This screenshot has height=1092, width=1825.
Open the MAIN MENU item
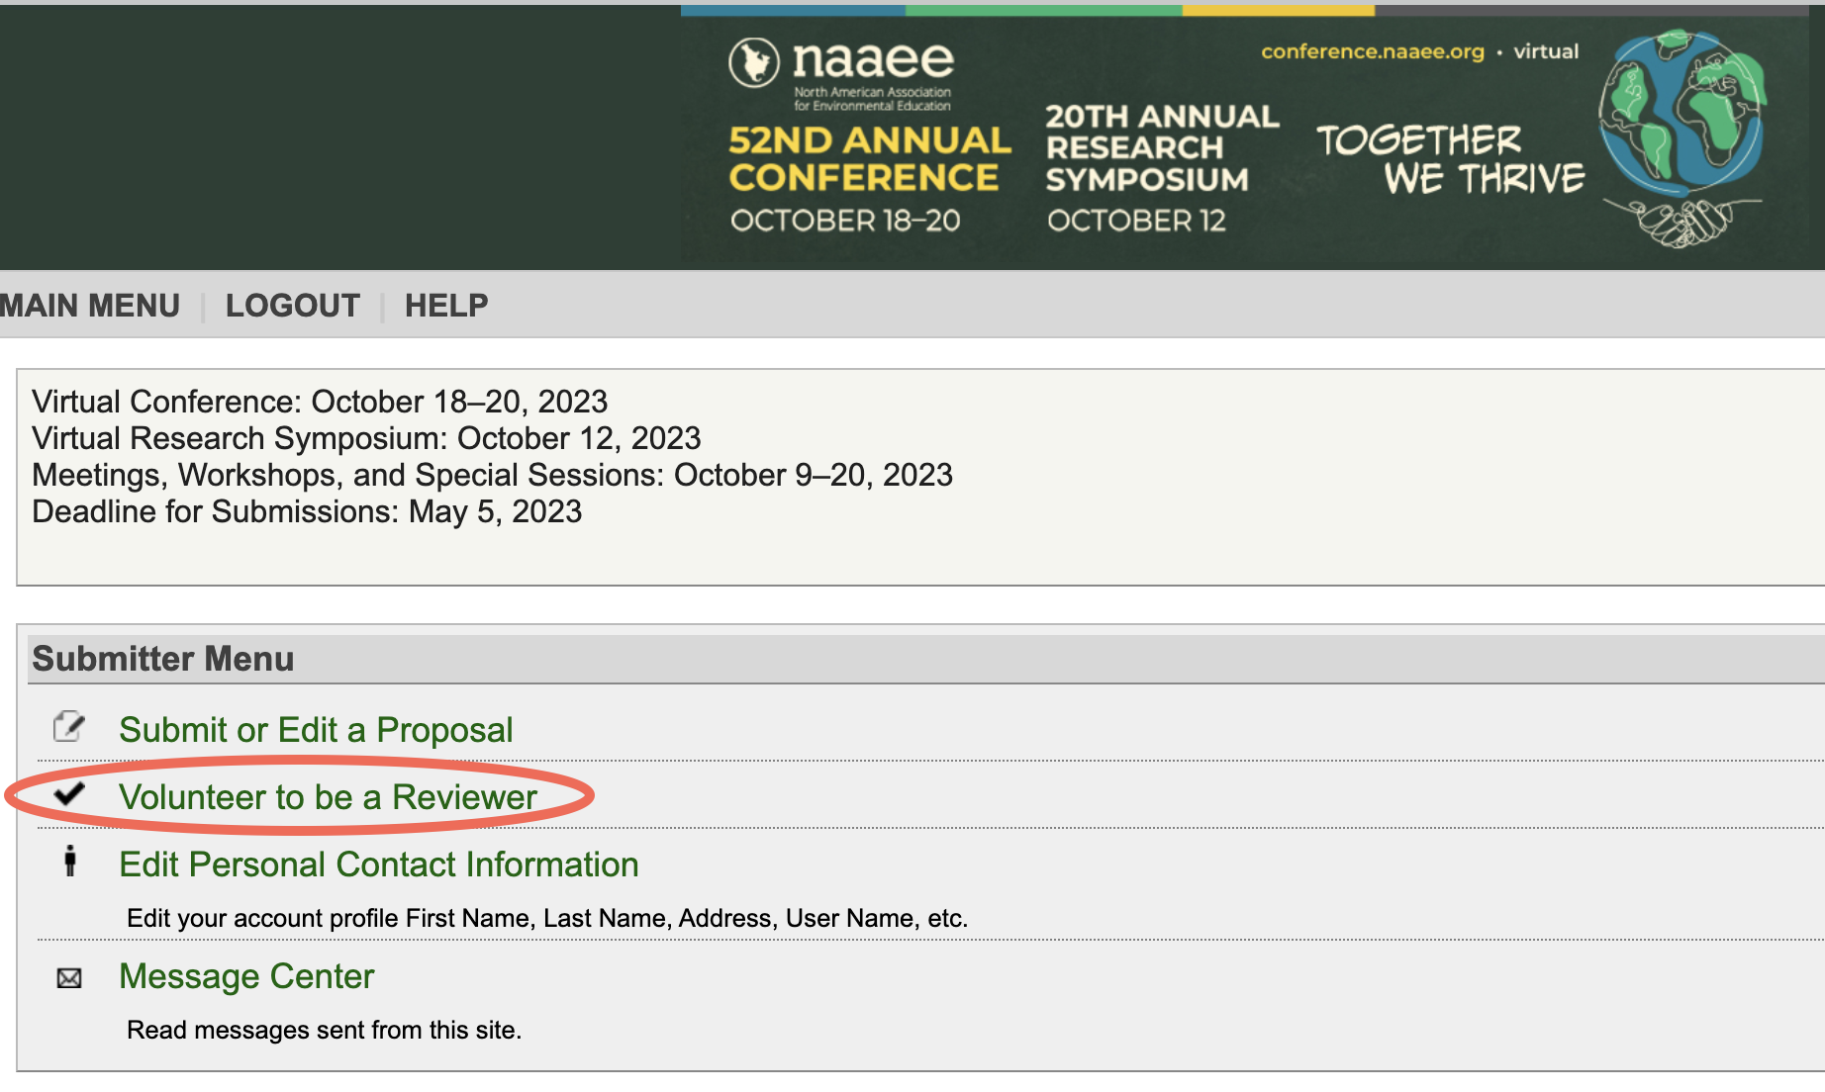[89, 305]
